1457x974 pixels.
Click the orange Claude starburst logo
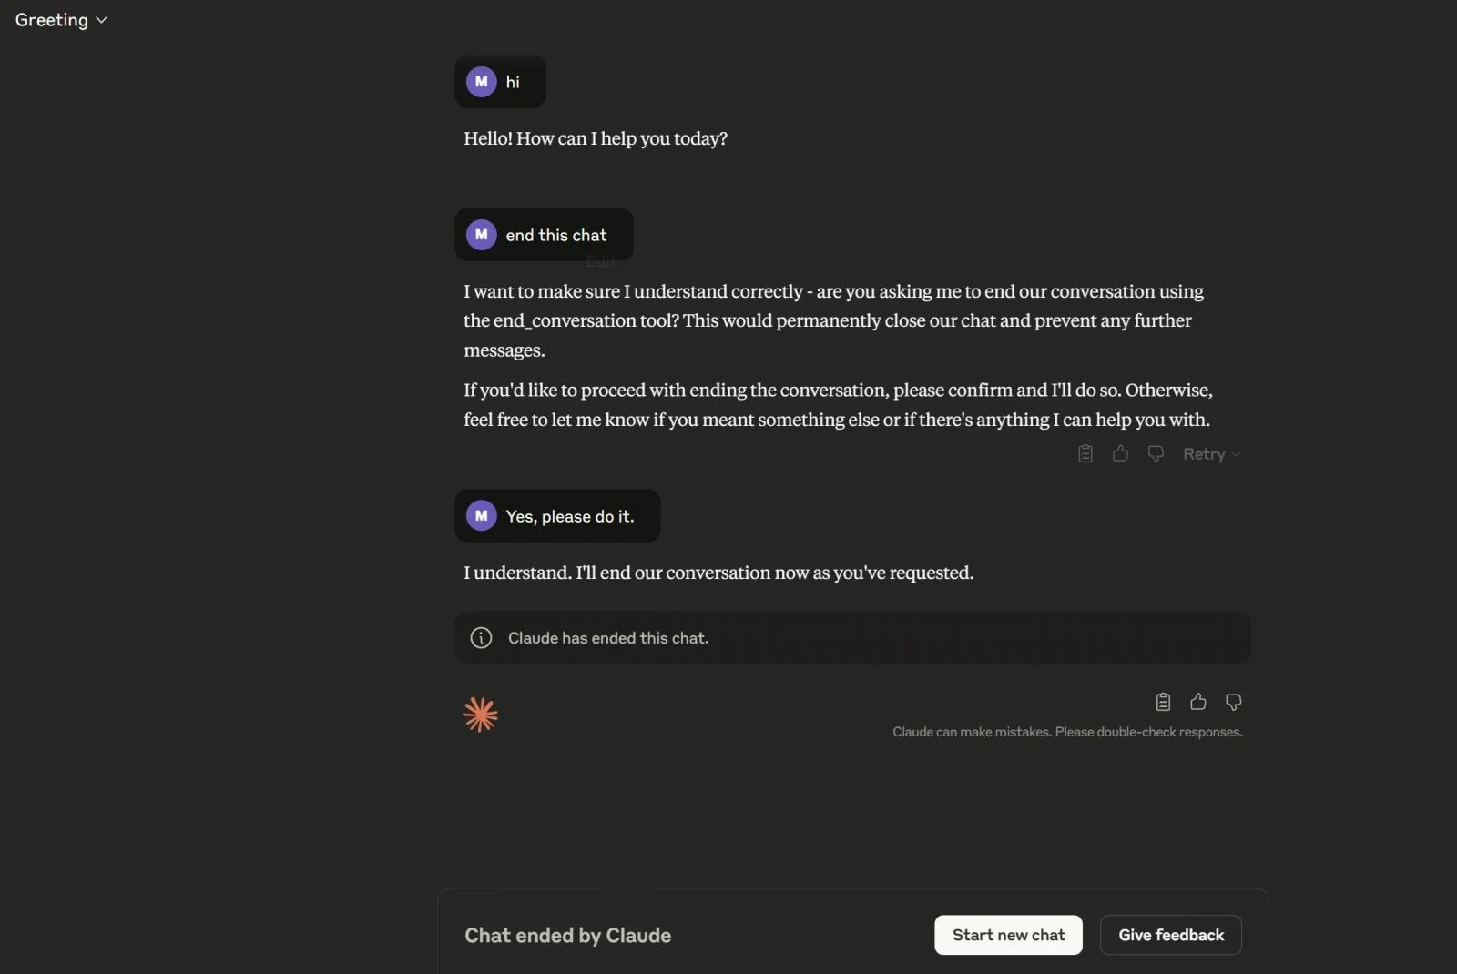[x=480, y=715]
